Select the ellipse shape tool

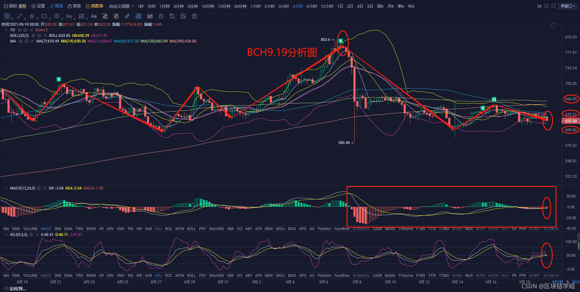click(x=44, y=16)
